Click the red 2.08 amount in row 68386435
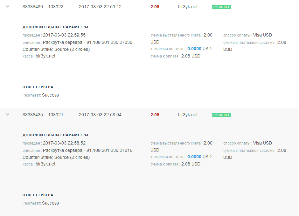 pos(155,115)
